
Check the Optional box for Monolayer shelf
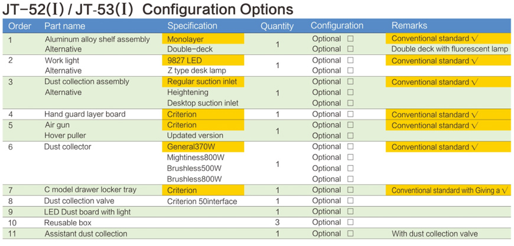pyautogui.click(x=350, y=39)
